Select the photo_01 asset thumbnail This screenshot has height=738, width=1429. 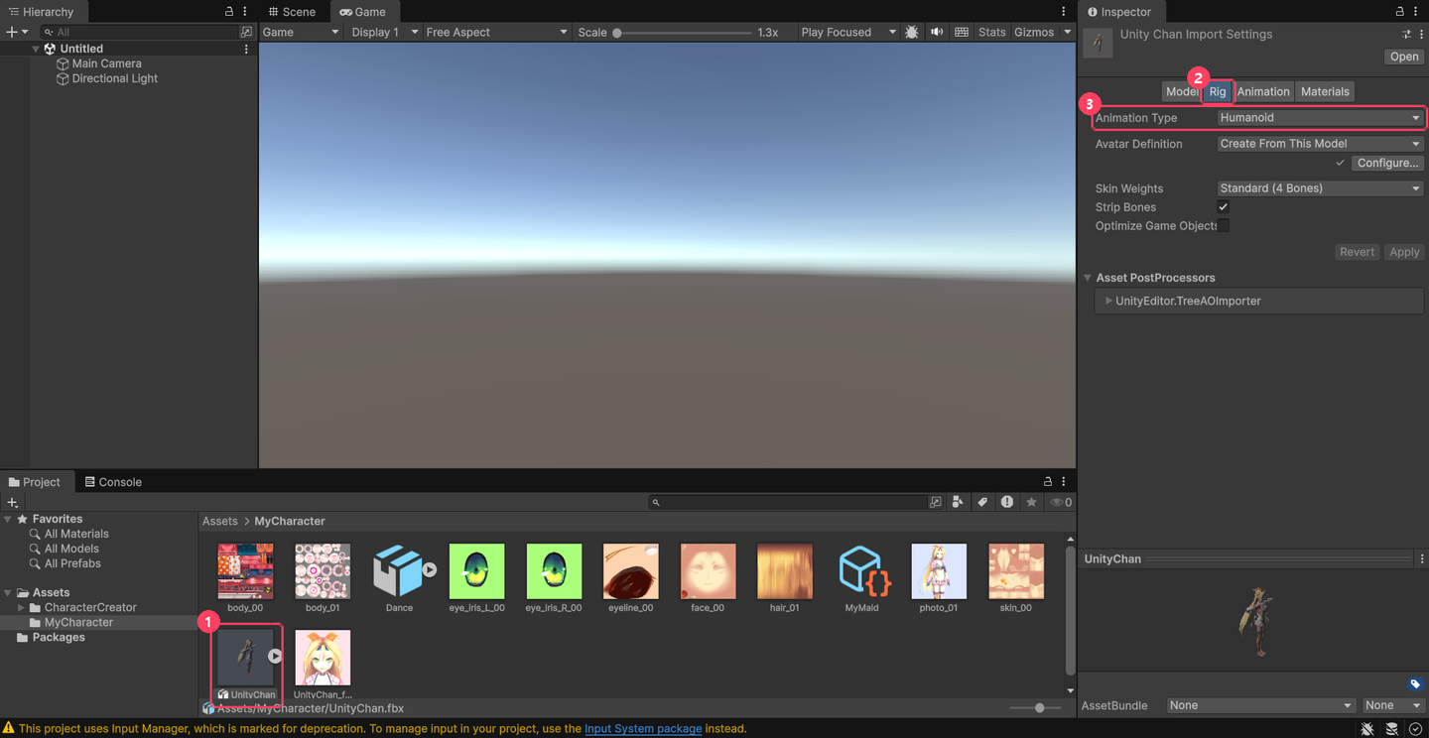coord(939,571)
